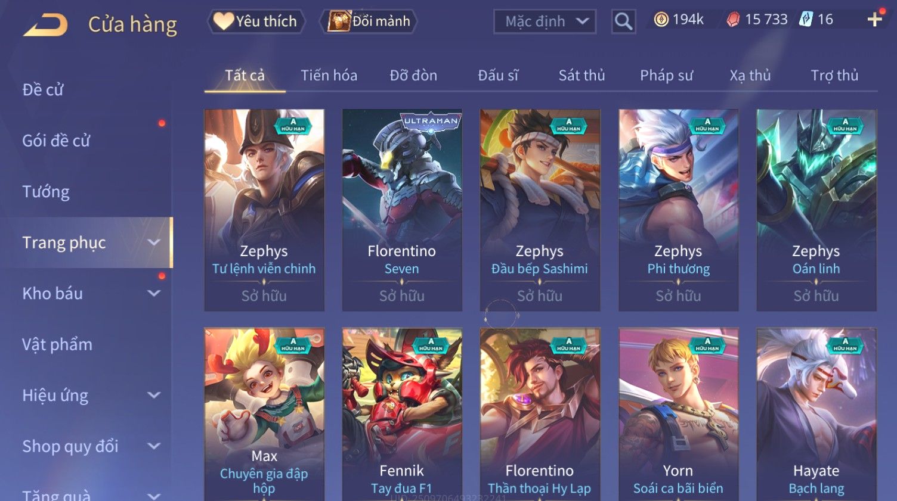Select Florentino Seven Ultraman skin card
The width and height of the screenshot is (897, 501).
pyautogui.click(x=402, y=210)
